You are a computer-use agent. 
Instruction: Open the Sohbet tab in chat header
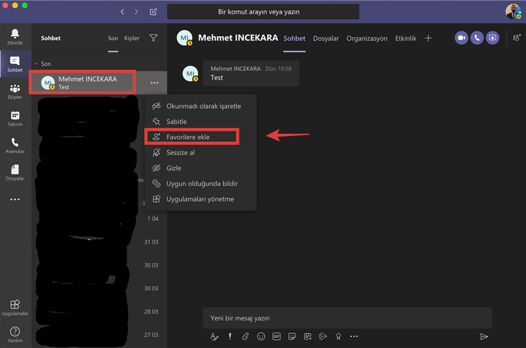[x=294, y=39]
